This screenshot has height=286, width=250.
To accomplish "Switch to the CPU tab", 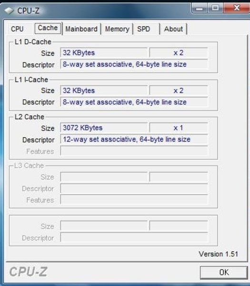I will click(x=17, y=29).
